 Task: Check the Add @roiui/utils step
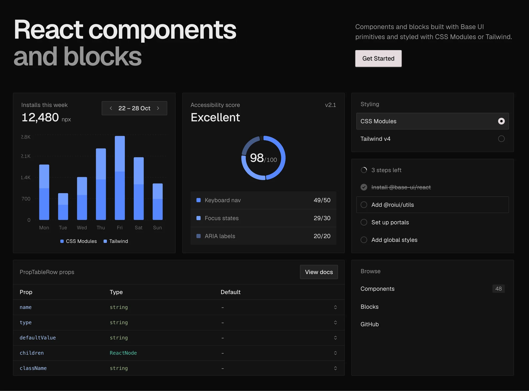[364, 205]
